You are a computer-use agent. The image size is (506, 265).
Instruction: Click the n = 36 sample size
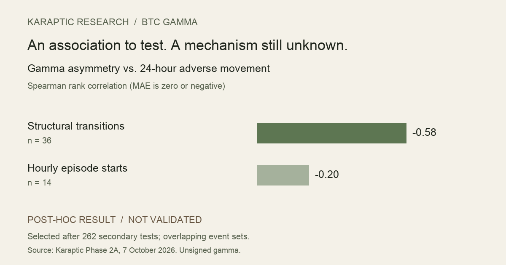(x=39, y=140)
